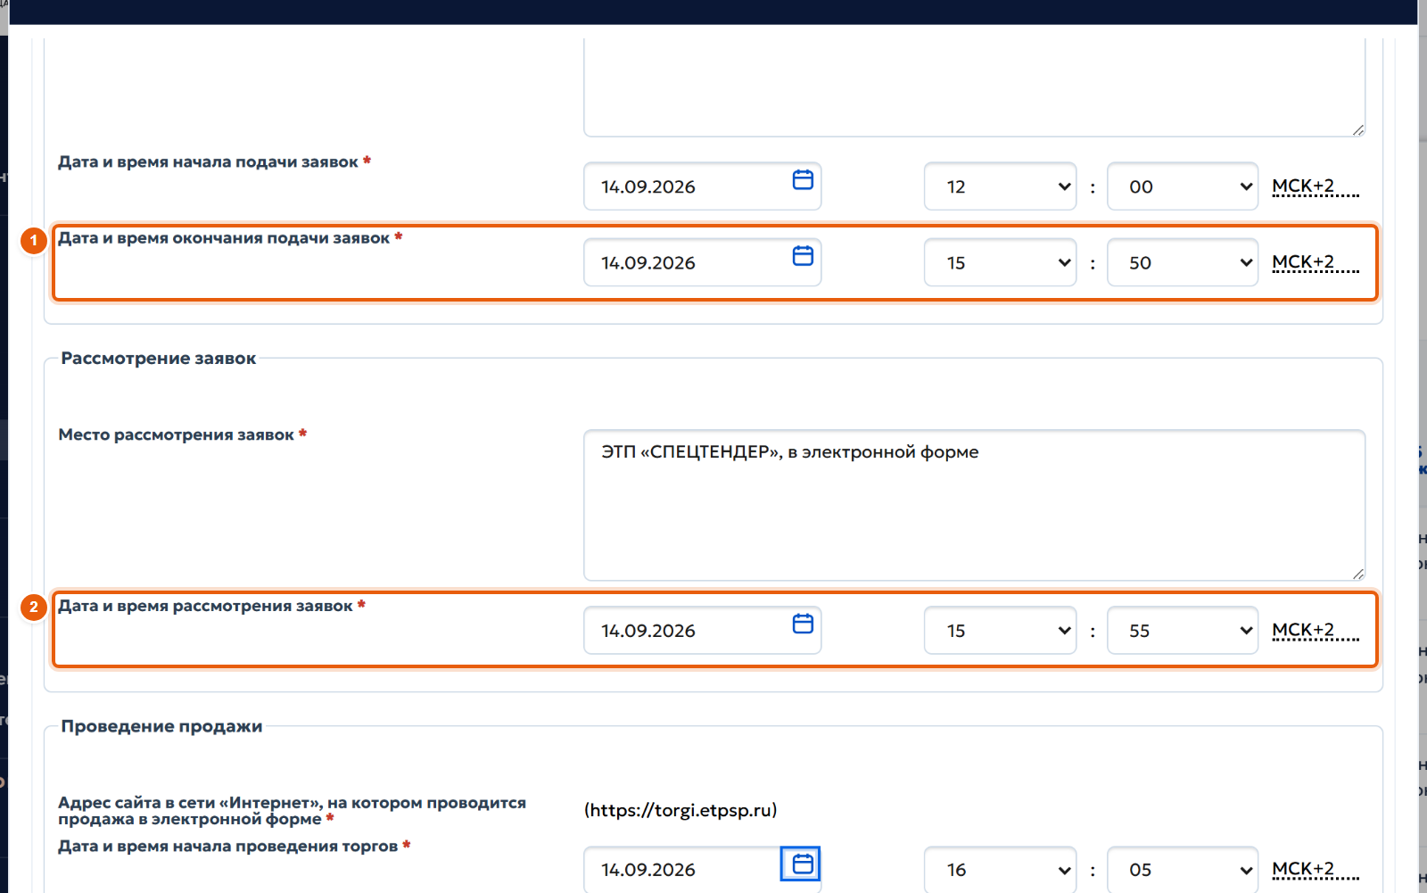
Task: Open calendar for application review date
Action: tap(803, 624)
